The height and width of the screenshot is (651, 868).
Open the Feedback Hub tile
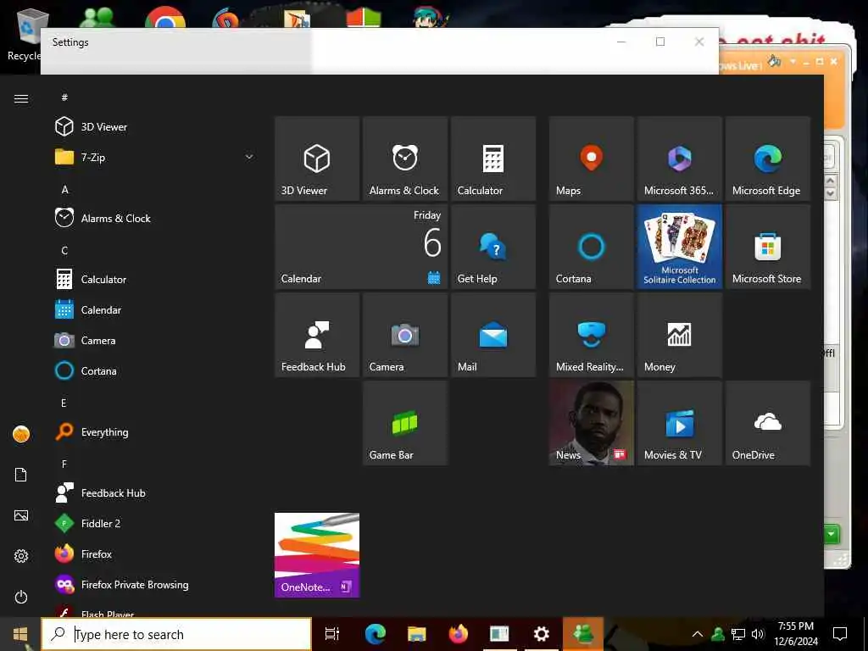pyautogui.click(x=317, y=335)
